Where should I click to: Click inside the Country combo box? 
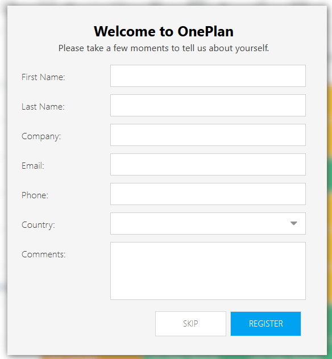(x=208, y=223)
